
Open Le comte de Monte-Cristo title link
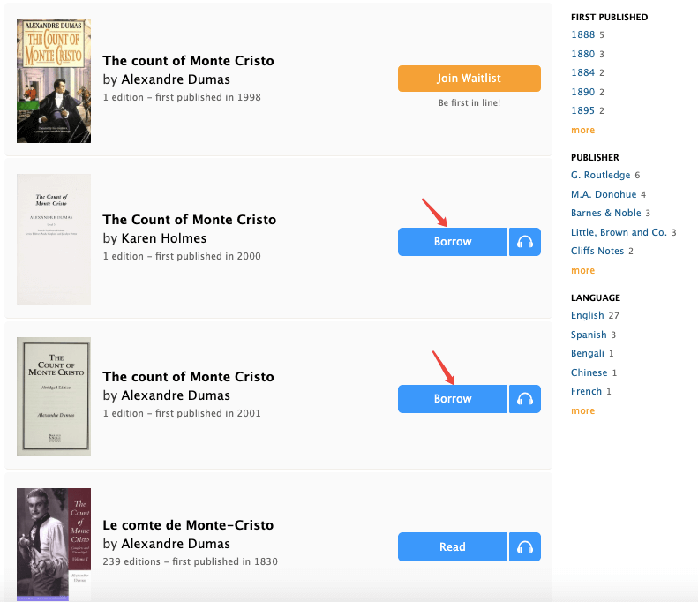pos(188,525)
